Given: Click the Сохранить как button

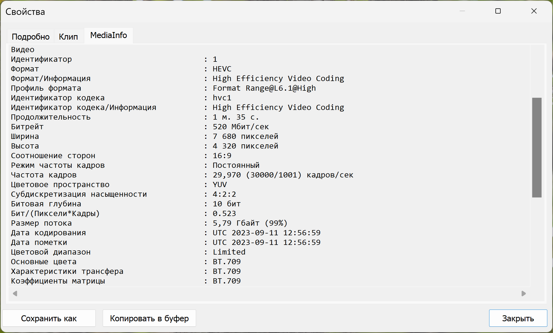Looking at the screenshot, I should 49,318.
